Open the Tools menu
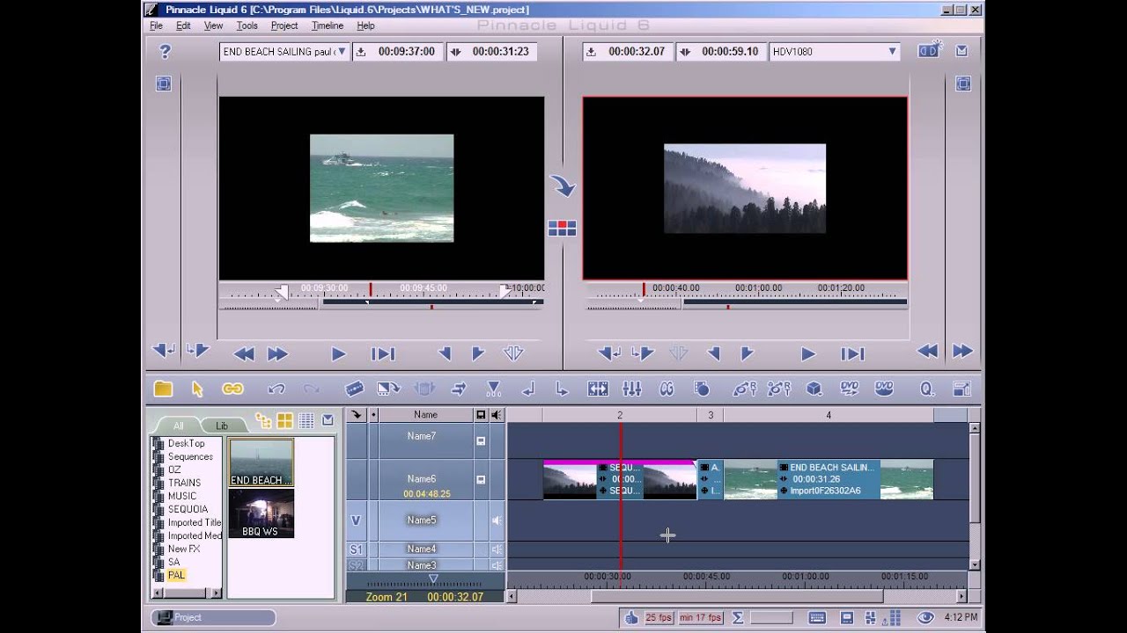The height and width of the screenshot is (633, 1127). coord(247,25)
